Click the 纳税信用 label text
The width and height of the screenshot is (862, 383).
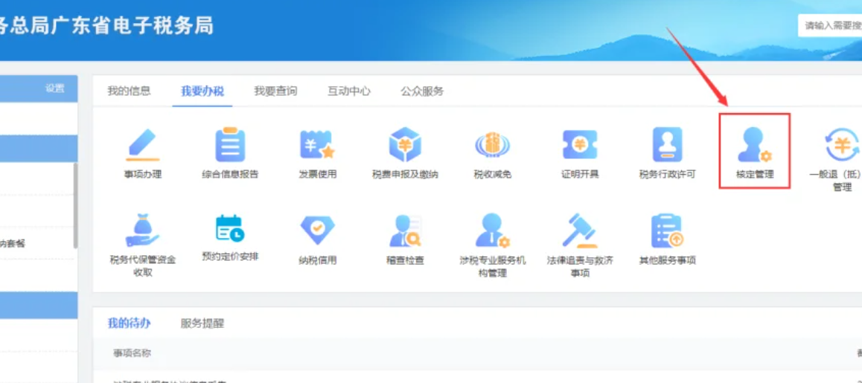click(317, 260)
